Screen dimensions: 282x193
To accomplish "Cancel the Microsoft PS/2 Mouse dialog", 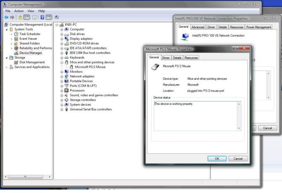I will (238, 159).
